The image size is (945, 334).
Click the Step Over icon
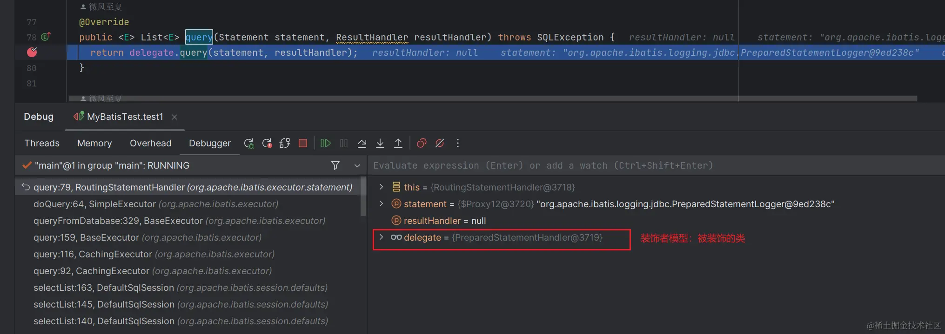pos(362,143)
